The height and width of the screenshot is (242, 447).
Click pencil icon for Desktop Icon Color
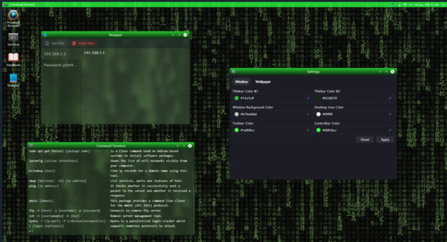390,114
